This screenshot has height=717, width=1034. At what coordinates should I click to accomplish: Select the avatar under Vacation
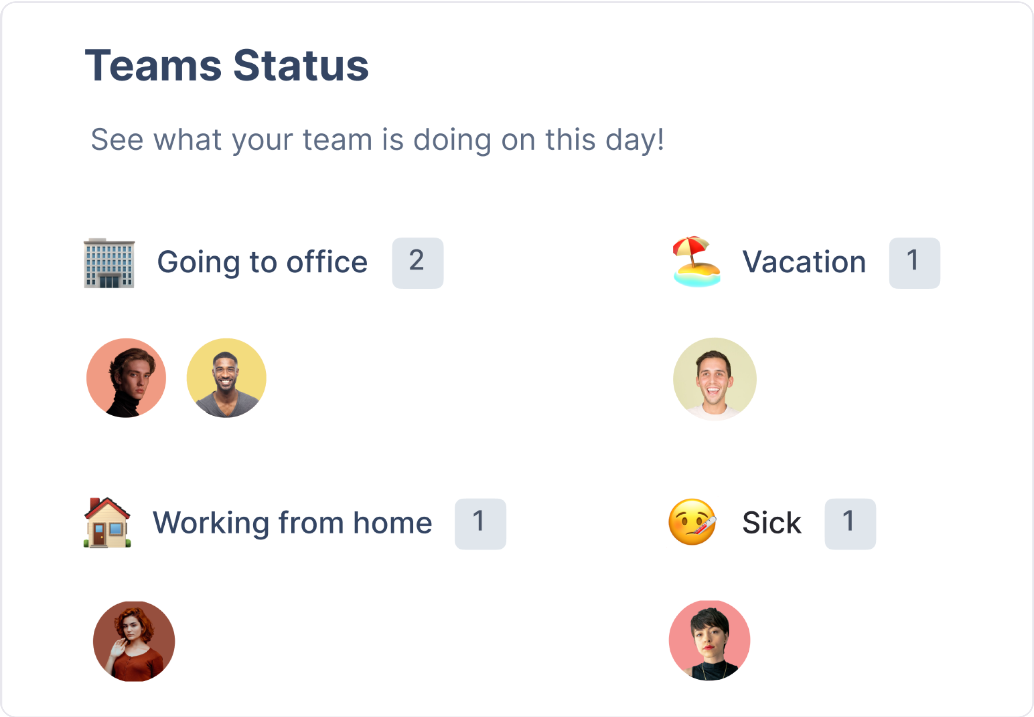(714, 379)
